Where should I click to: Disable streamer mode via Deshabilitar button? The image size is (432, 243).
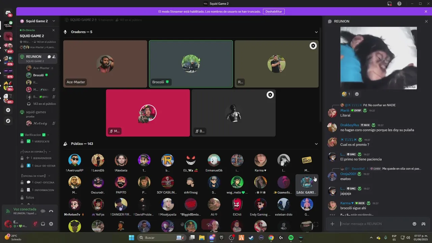coord(273,11)
